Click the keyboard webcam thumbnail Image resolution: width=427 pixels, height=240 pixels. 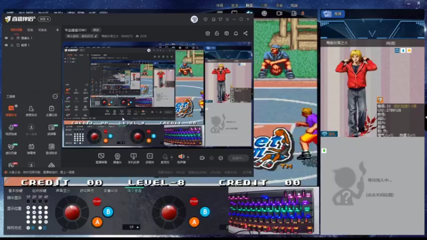pyautogui.click(x=273, y=211)
